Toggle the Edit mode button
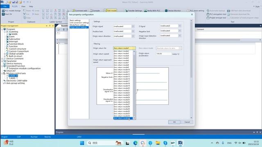 pos(110,11)
